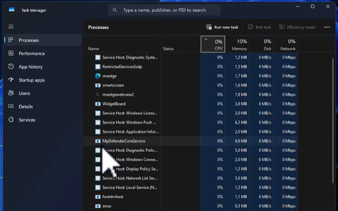Image resolution: width=338 pixels, height=211 pixels.
Task: Click the msedgewebview2 process icon
Action: (x=97, y=94)
